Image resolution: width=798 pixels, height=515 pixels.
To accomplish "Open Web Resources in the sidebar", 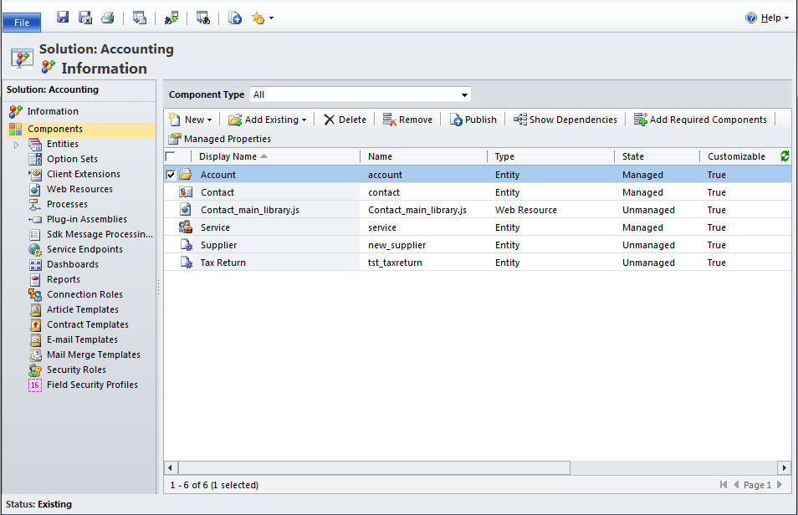I will (x=79, y=189).
